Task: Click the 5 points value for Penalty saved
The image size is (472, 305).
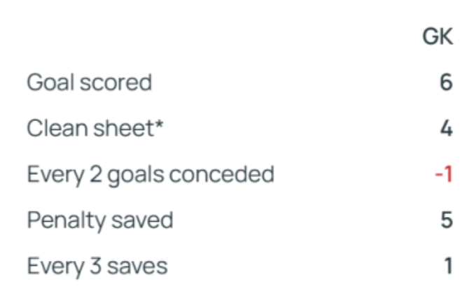Action: [x=446, y=220]
